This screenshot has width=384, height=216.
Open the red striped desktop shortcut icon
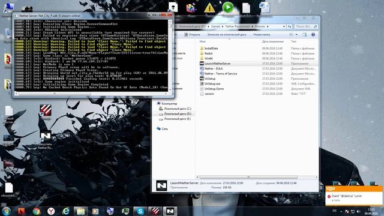point(46,112)
